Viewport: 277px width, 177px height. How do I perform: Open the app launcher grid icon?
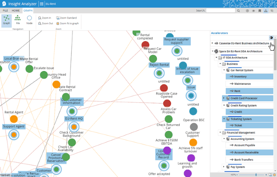point(41,3)
